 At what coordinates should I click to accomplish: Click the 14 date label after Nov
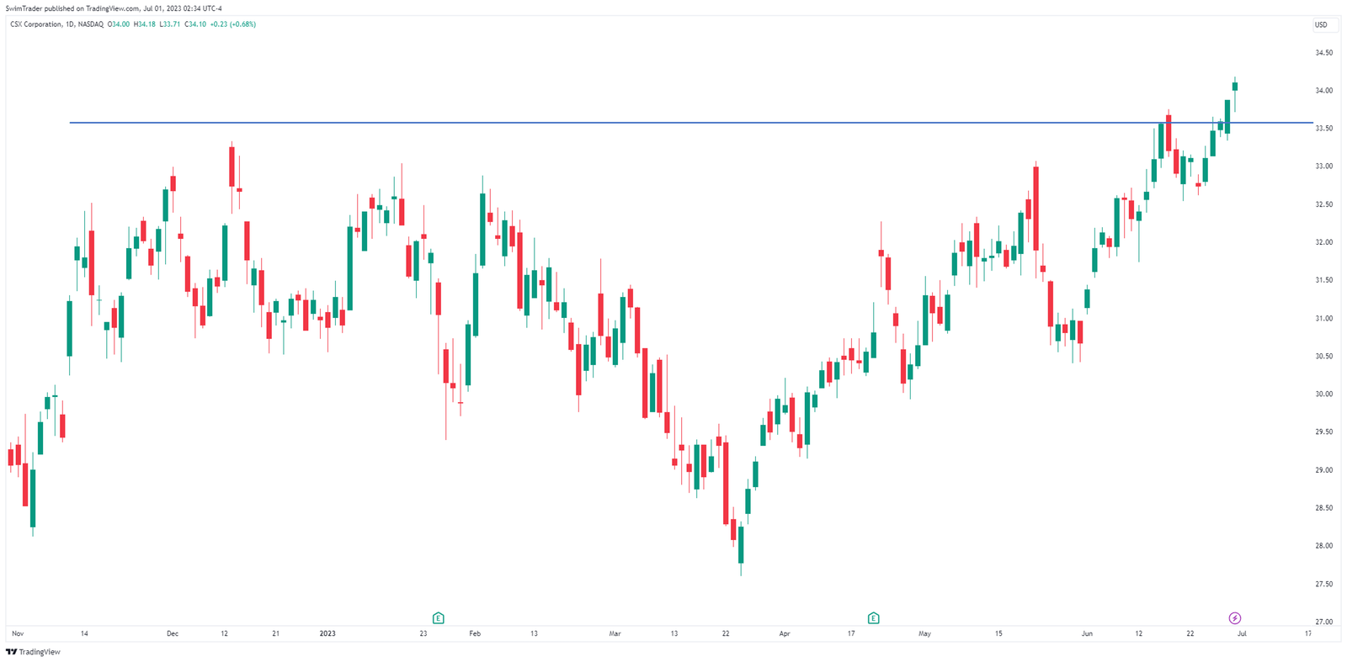coord(84,633)
